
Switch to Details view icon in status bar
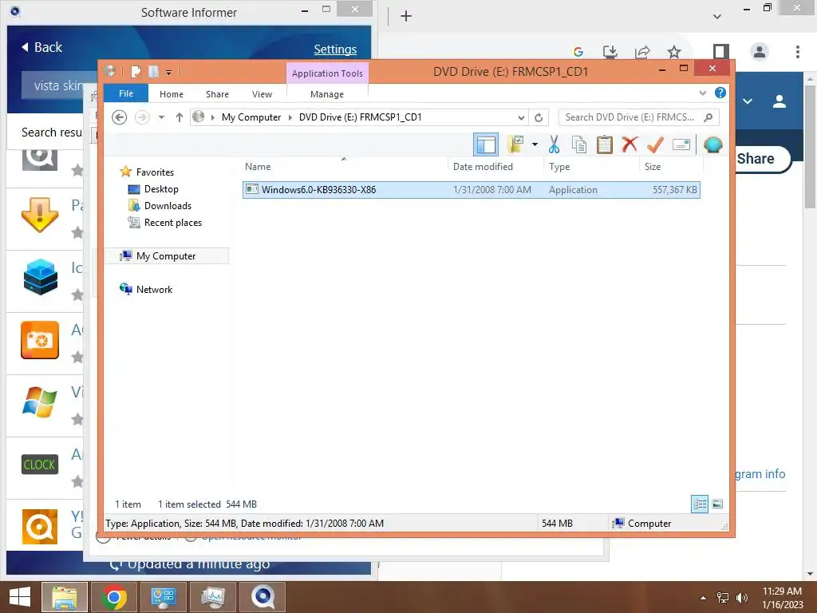click(700, 504)
